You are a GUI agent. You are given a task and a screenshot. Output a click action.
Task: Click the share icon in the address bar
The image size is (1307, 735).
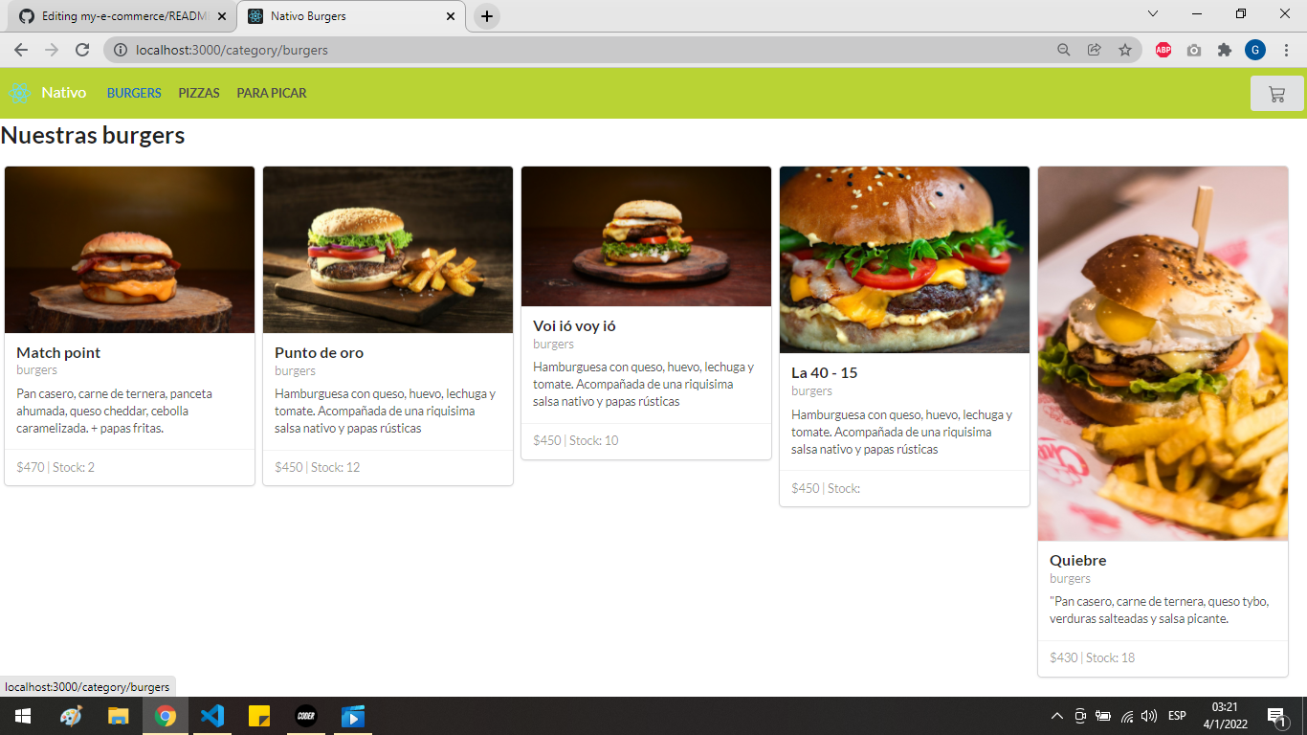pyautogui.click(x=1094, y=50)
